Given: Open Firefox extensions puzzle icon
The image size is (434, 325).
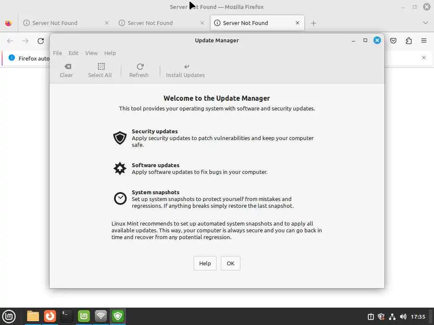Looking at the screenshot, I should pyautogui.click(x=409, y=41).
